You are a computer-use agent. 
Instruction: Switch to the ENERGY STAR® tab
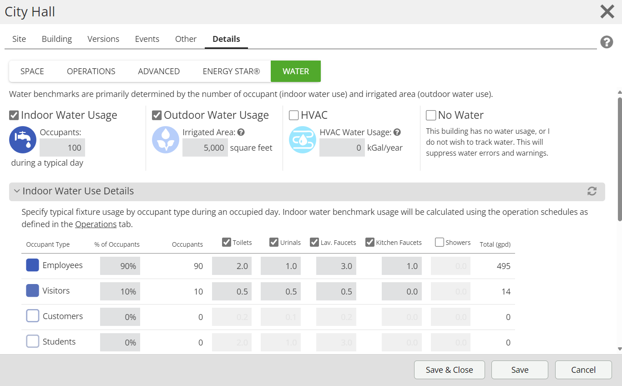(x=231, y=71)
